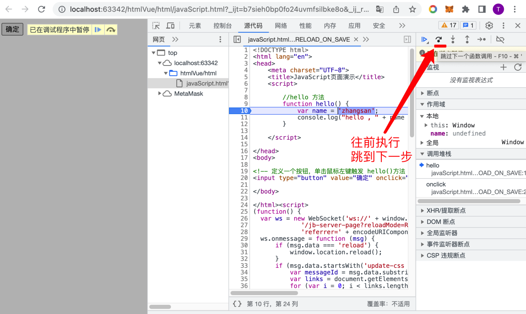Screen dimensions: 526x314
Task: Bookmark this page with star icon
Action: pos(412,9)
